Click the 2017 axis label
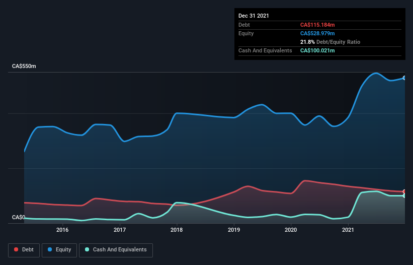The image size is (413, 265). 120,230
